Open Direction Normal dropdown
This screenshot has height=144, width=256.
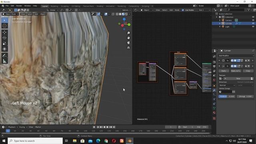[227, 85]
